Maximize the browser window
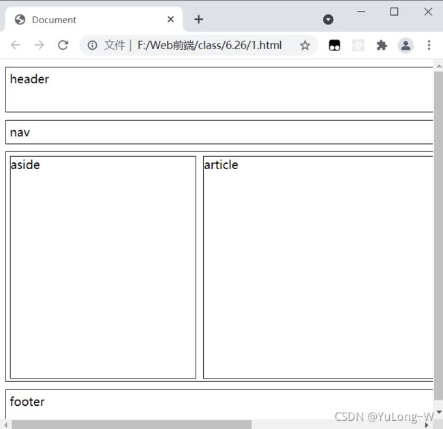The image size is (443, 429). tap(394, 12)
